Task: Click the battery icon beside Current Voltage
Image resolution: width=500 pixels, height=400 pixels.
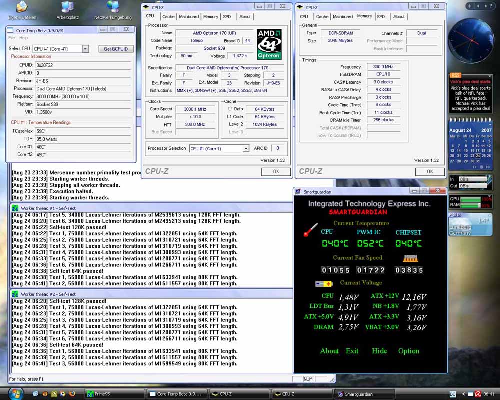Action: pyautogui.click(x=324, y=283)
